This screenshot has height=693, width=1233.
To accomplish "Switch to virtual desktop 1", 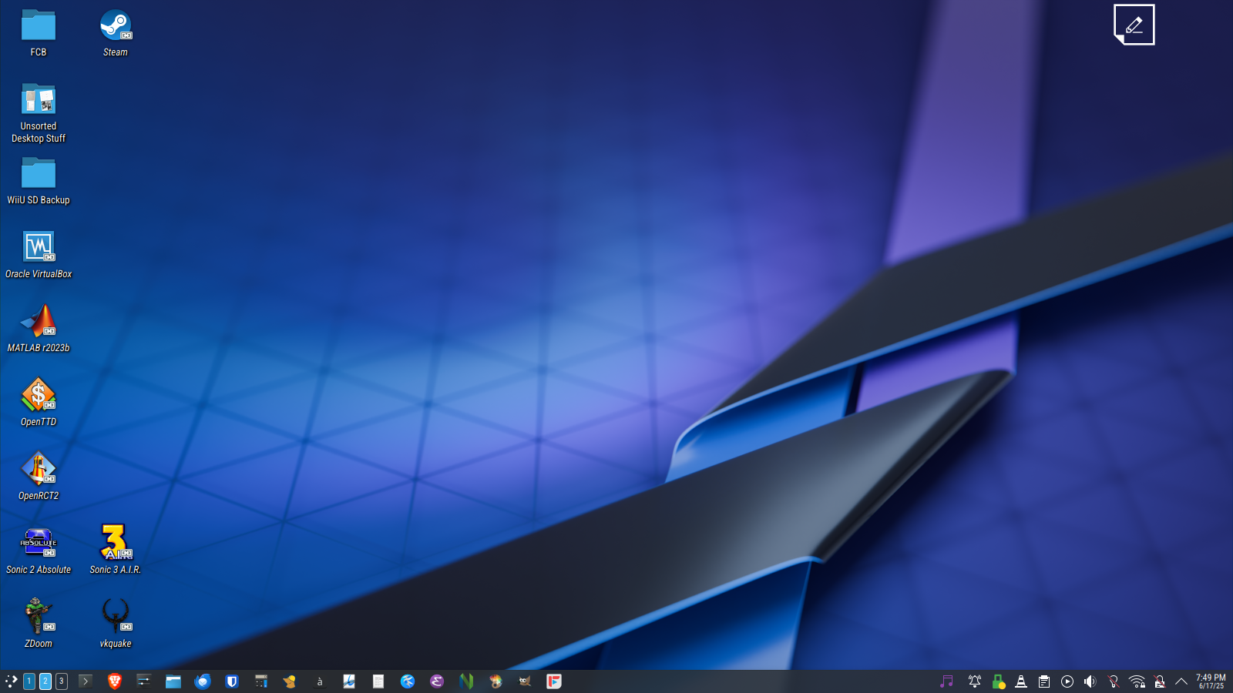I will [29, 681].
